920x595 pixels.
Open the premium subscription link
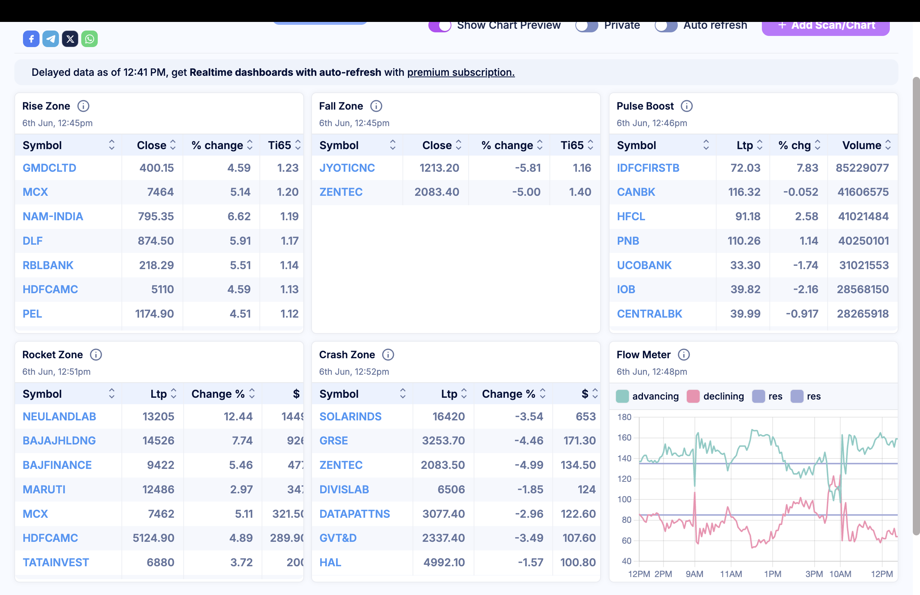pyautogui.click(x=461, y=72)
